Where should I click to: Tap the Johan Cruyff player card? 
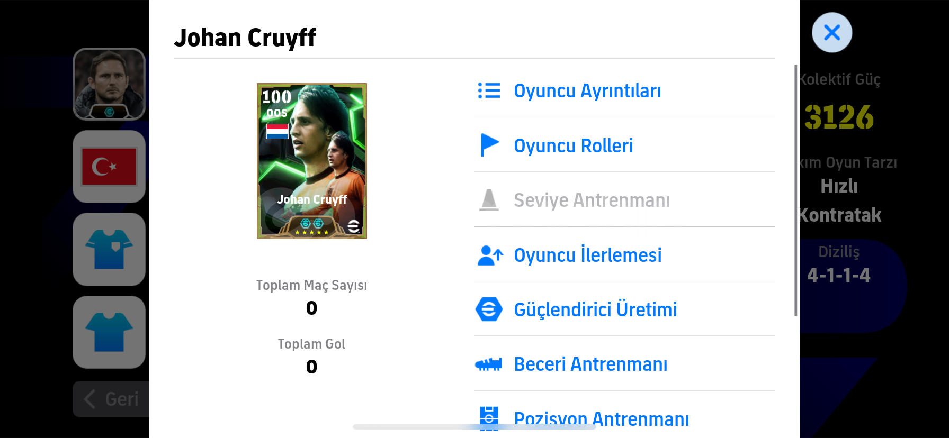(312, 161)
